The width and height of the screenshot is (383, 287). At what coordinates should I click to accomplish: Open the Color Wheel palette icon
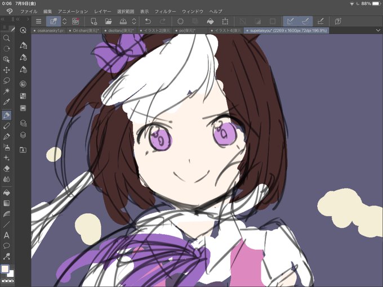tap(23, 84)
